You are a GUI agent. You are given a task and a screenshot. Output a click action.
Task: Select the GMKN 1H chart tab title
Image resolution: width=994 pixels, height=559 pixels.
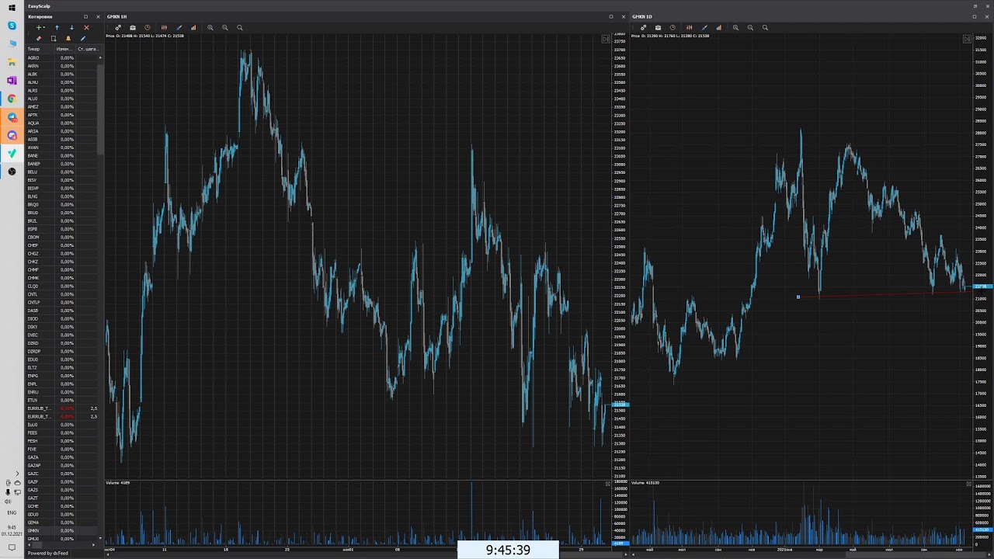[x=116, y=16]
